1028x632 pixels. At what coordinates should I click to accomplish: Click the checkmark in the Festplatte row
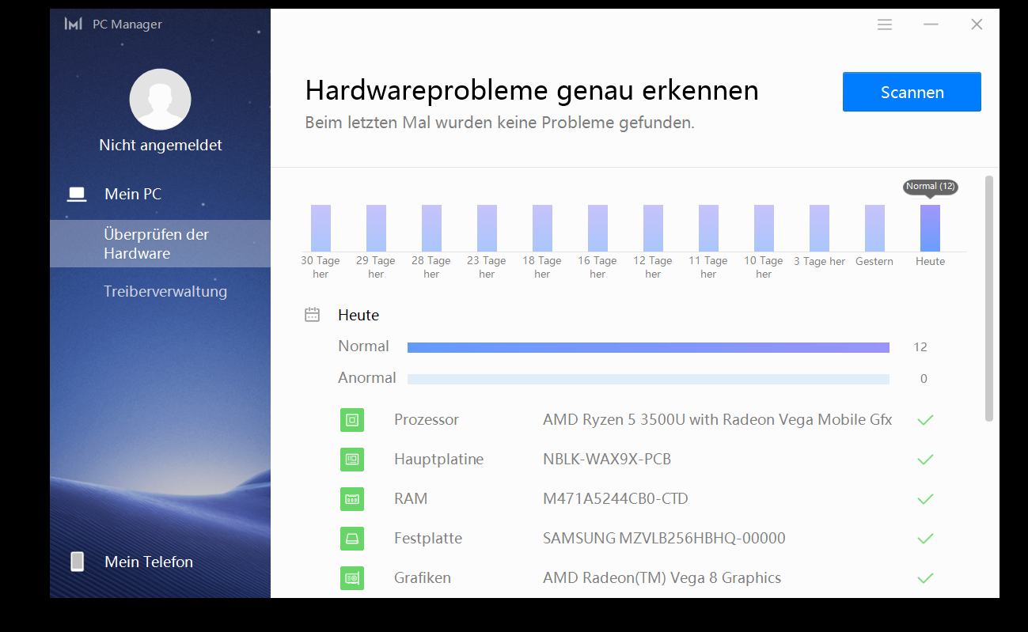click(925, 539)
